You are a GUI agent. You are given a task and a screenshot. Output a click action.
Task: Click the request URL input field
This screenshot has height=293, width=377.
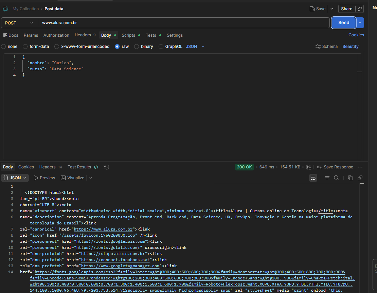click(183, 23)
